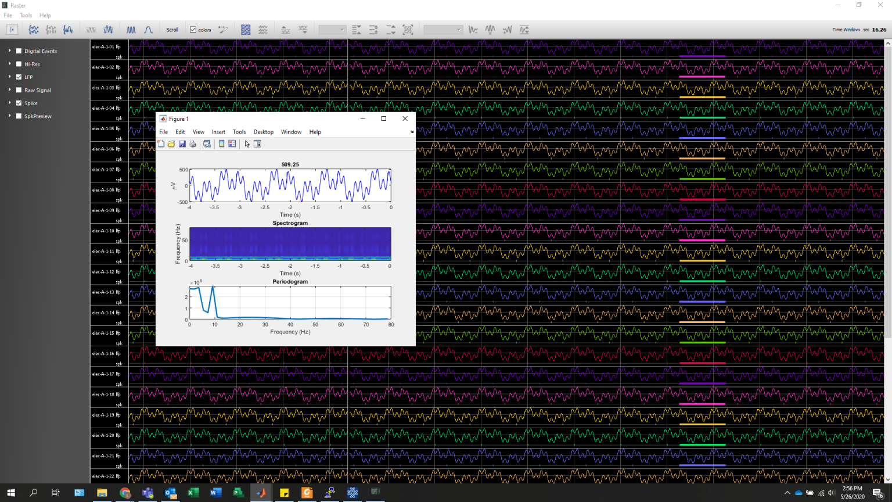Open Excel from the taskbar
The image size is (892, 502).
(193, 492)
